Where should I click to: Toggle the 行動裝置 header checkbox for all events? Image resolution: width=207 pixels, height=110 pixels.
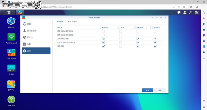(134, 28)
